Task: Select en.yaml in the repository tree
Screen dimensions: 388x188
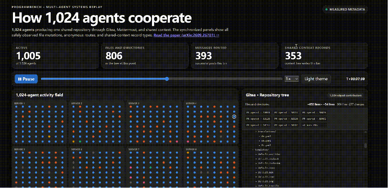Action: point(266,141)
